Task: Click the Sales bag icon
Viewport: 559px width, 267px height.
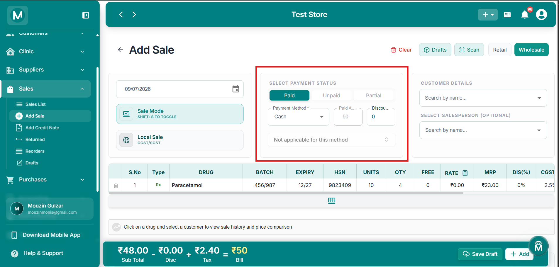Action: click(x=10, y=89)
